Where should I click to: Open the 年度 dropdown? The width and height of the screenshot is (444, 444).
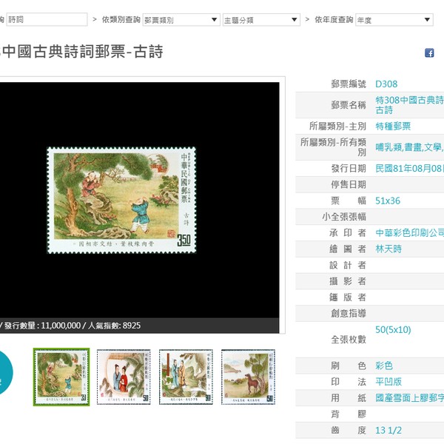[394, 20]
